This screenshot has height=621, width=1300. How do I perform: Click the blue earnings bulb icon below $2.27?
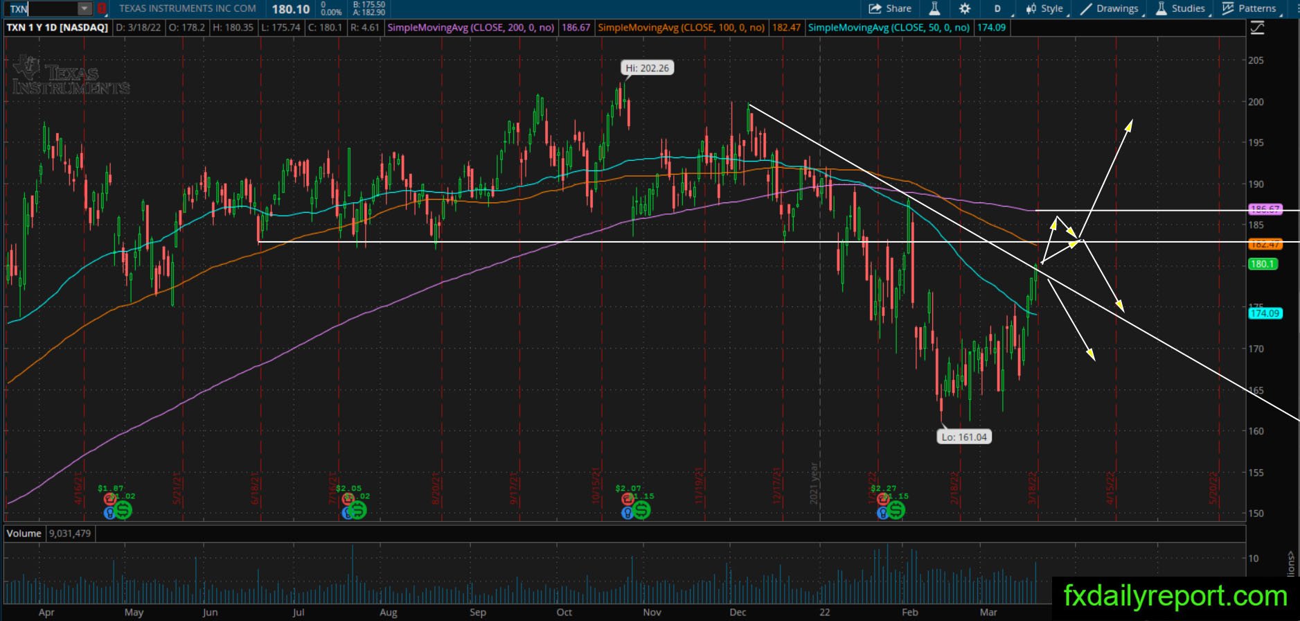pos(883,514)
